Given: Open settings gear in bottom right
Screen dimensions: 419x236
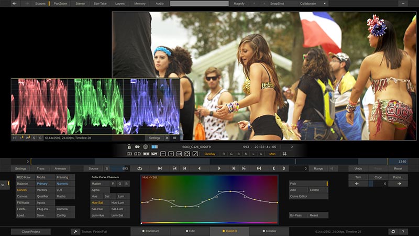Looking at the screenshot, I should click(393, 231).
